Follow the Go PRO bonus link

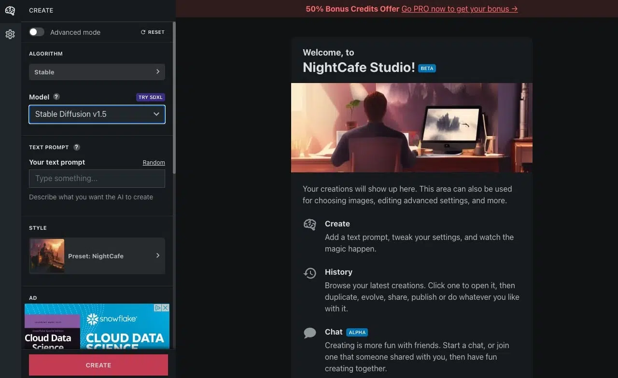[x=459, y=9]
